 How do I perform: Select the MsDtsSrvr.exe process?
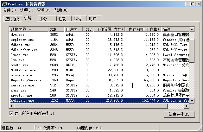[100, 70]
